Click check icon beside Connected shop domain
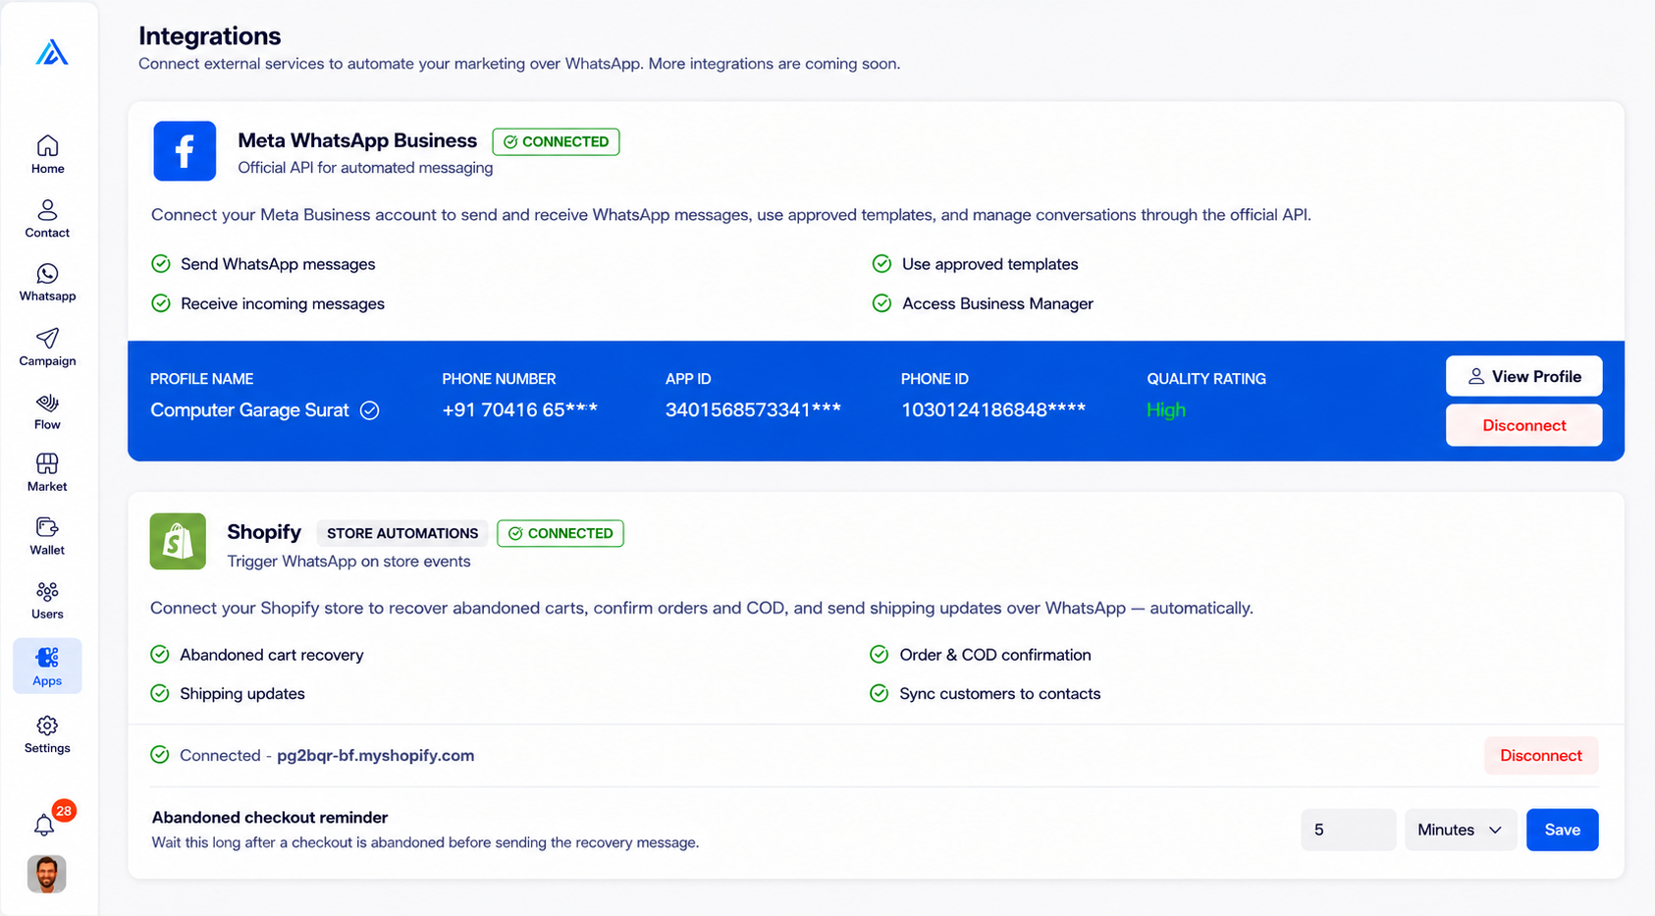The image size is (1655, 916). (160, 755)
